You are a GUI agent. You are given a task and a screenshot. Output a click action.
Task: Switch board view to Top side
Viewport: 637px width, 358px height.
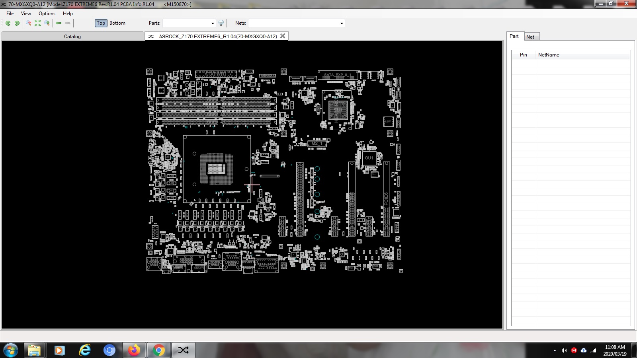[x=101, y=23]
